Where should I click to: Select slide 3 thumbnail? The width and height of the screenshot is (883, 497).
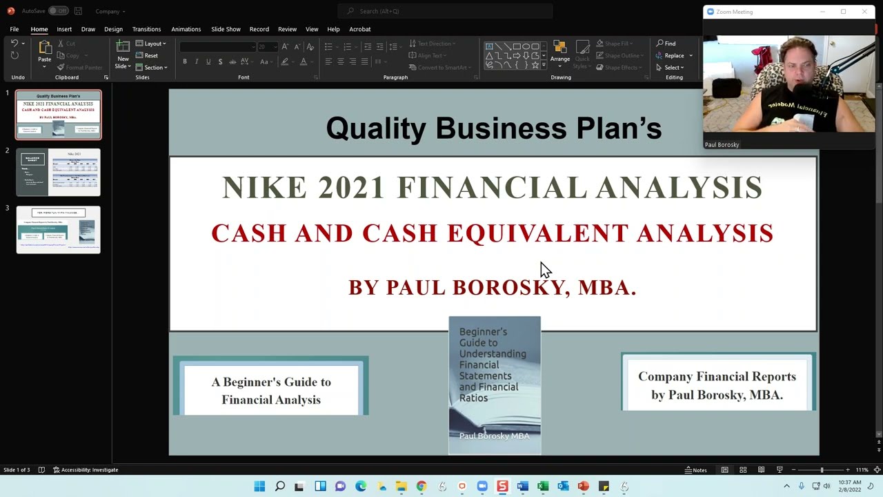tap(59, 229)
